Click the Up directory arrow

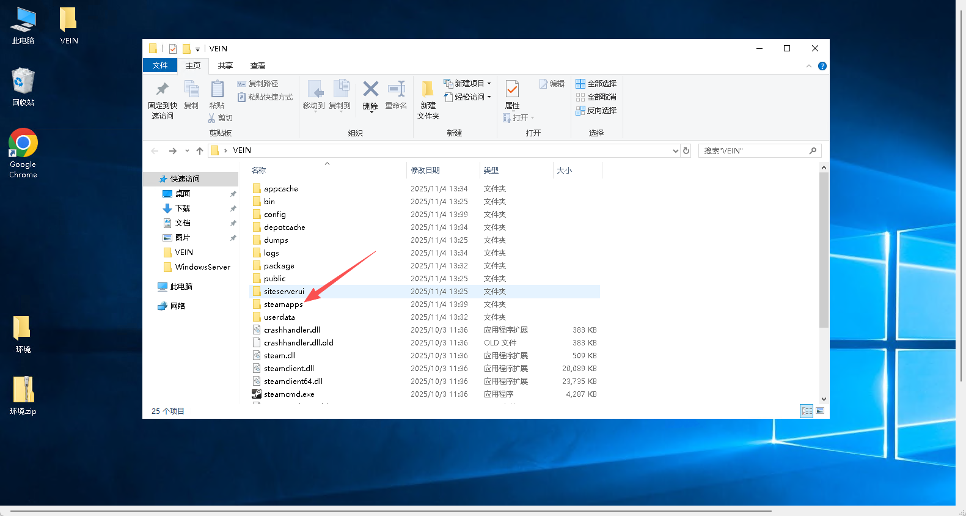point(200,151)
